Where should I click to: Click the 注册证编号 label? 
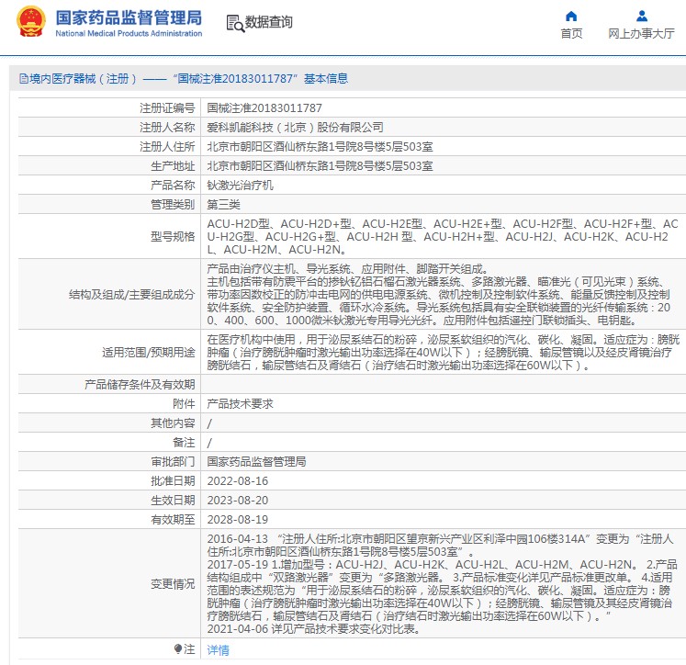point(167,108)
